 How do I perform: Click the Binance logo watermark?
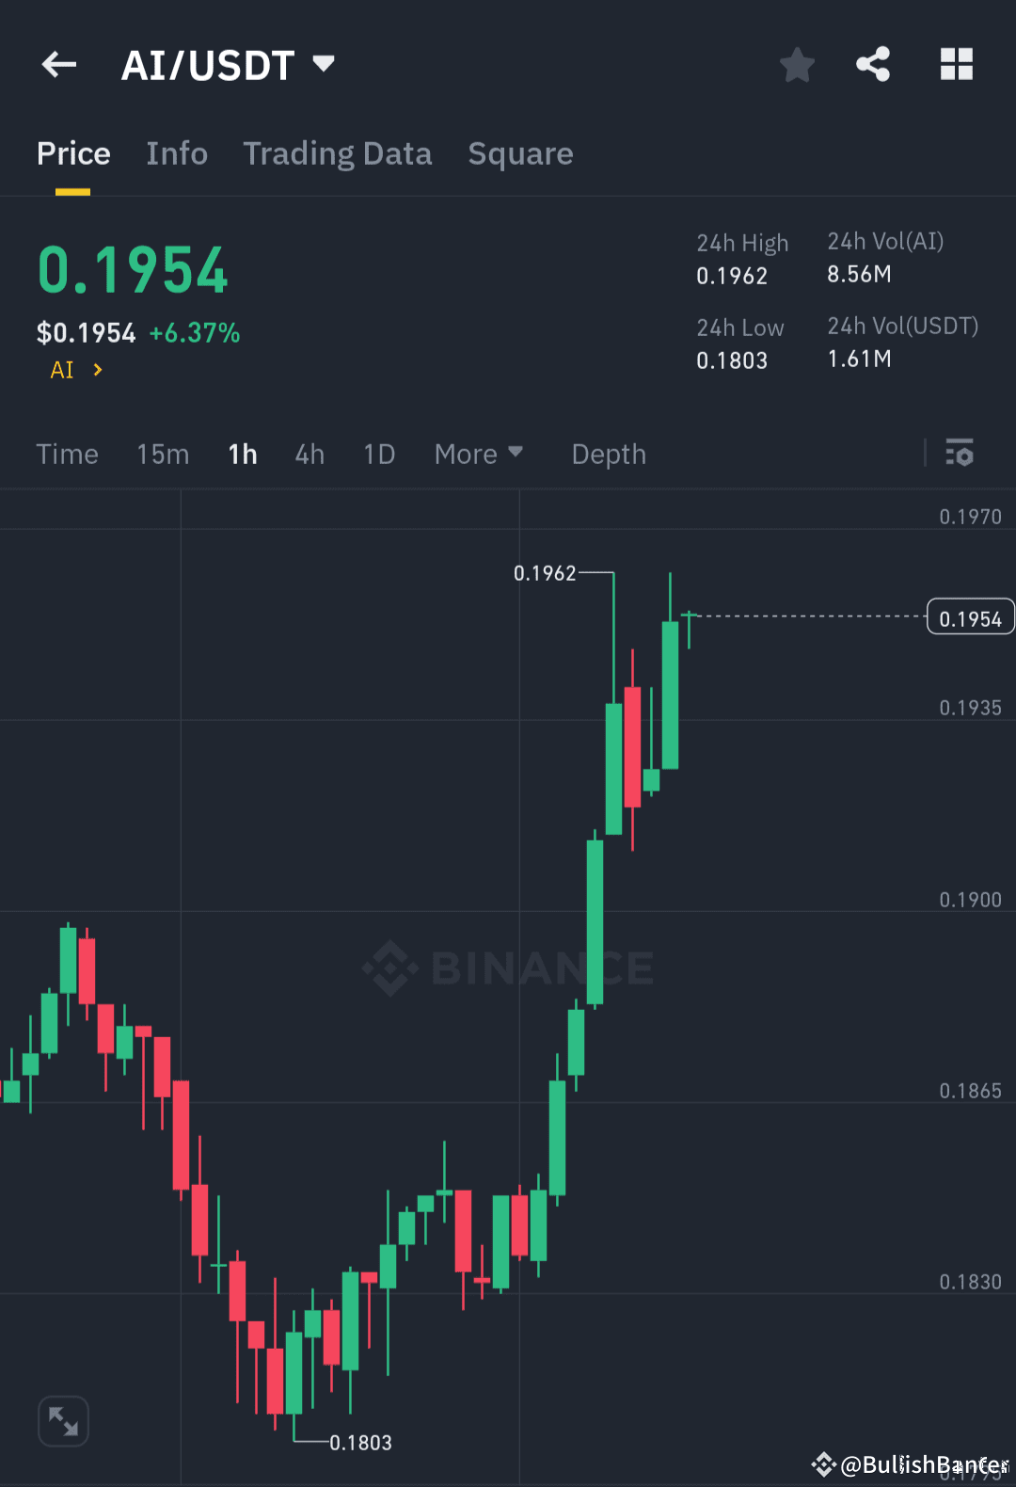point(508,967)
